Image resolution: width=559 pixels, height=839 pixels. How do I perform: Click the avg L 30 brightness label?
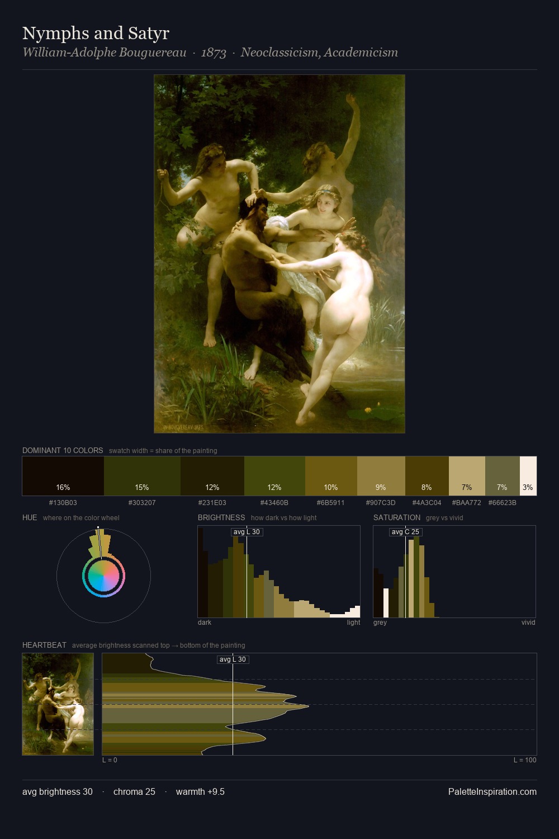click(247, 532)
